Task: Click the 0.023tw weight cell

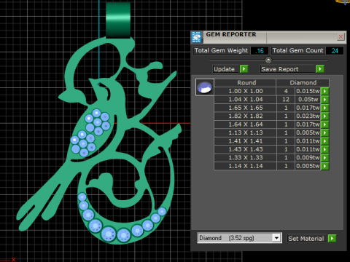Action: point(308,116)
